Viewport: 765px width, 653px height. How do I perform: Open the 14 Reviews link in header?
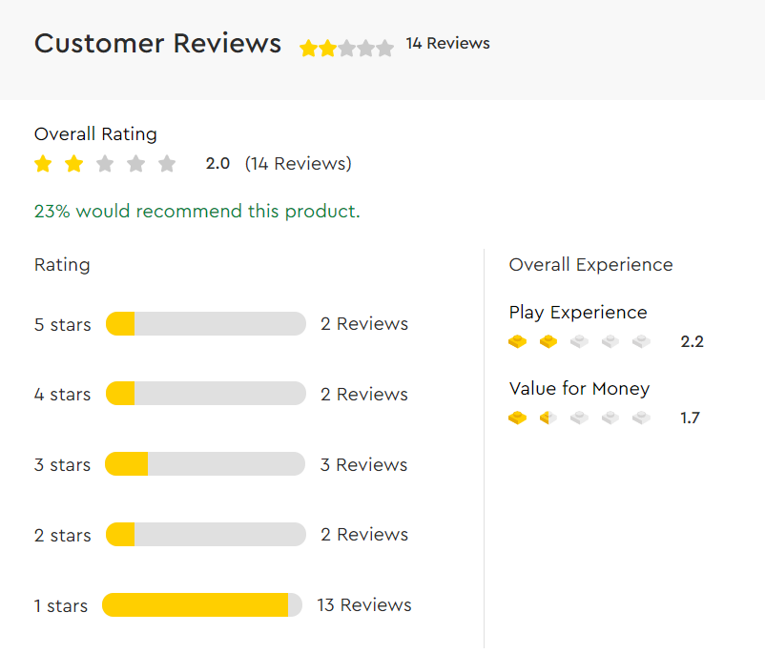point(448,44)
